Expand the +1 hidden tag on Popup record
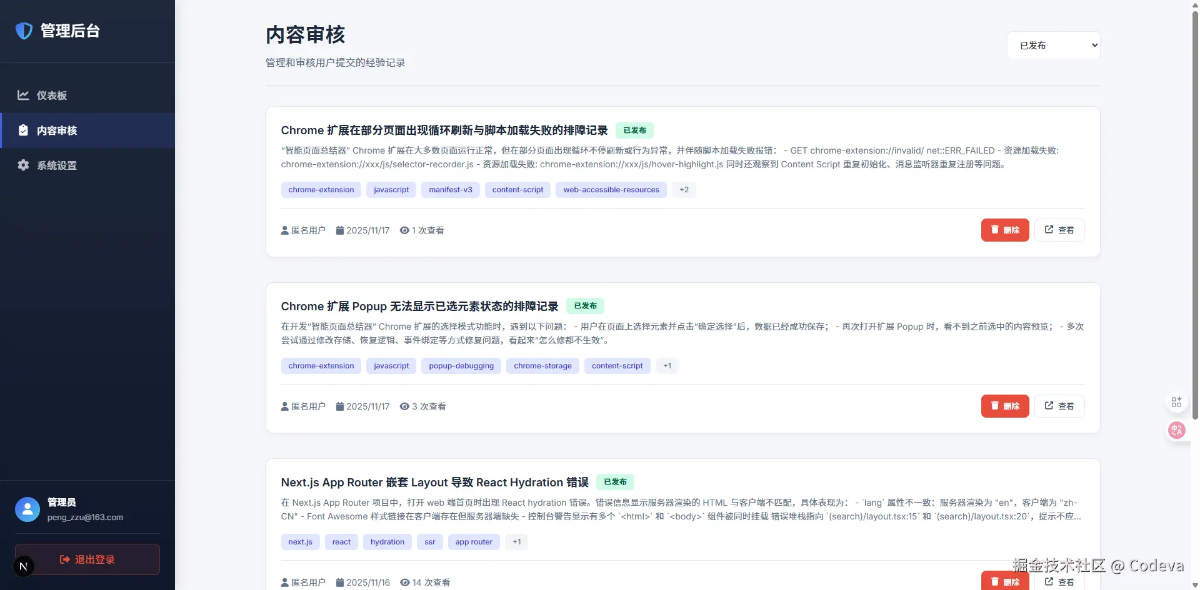1200x590 pixels. 667,365
